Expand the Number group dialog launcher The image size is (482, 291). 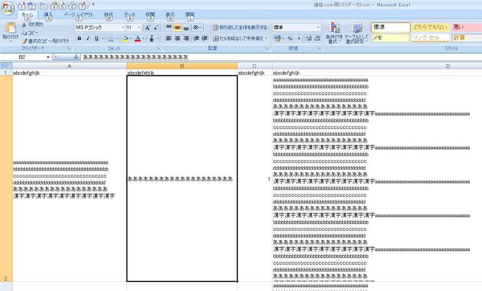(x=319, y=48)
